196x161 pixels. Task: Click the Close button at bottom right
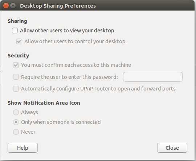[x=172, y=148]
